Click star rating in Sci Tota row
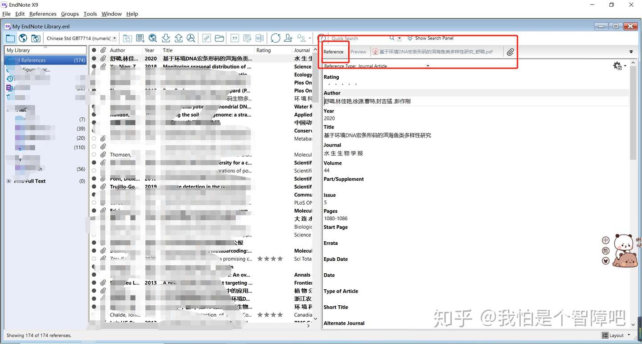Screen dimensions: 642x344 (270, 259)
